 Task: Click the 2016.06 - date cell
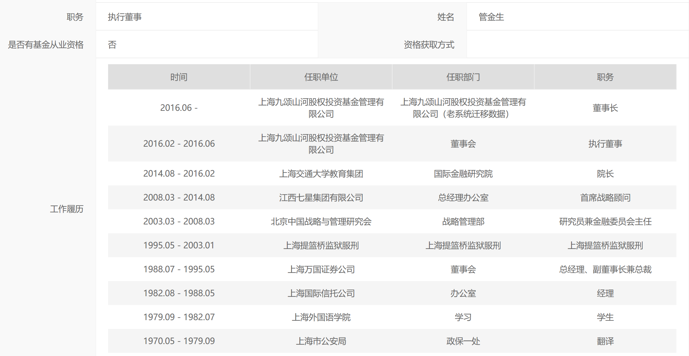click(x=179, y=108)
